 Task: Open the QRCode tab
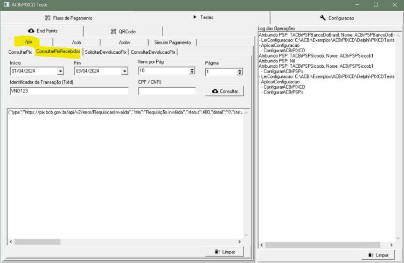coord(123,31)
